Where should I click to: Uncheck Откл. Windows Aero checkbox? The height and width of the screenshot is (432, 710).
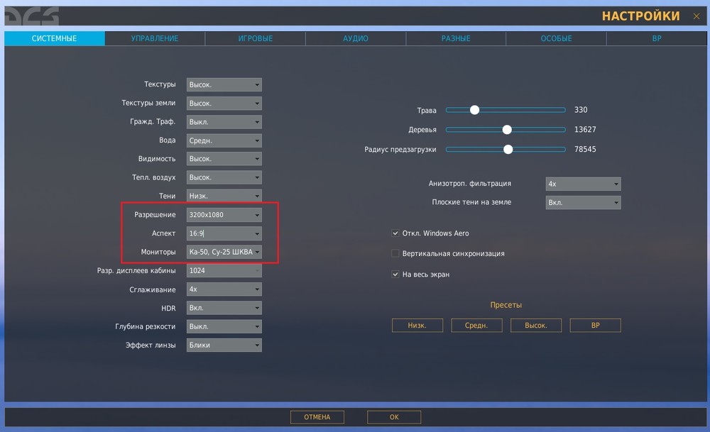[395, 233]
